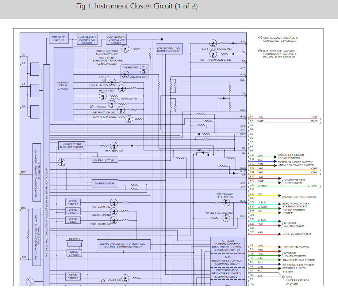
Task: Select the Exterior Lights System label by B11
Action: click(x=295, y=162)
